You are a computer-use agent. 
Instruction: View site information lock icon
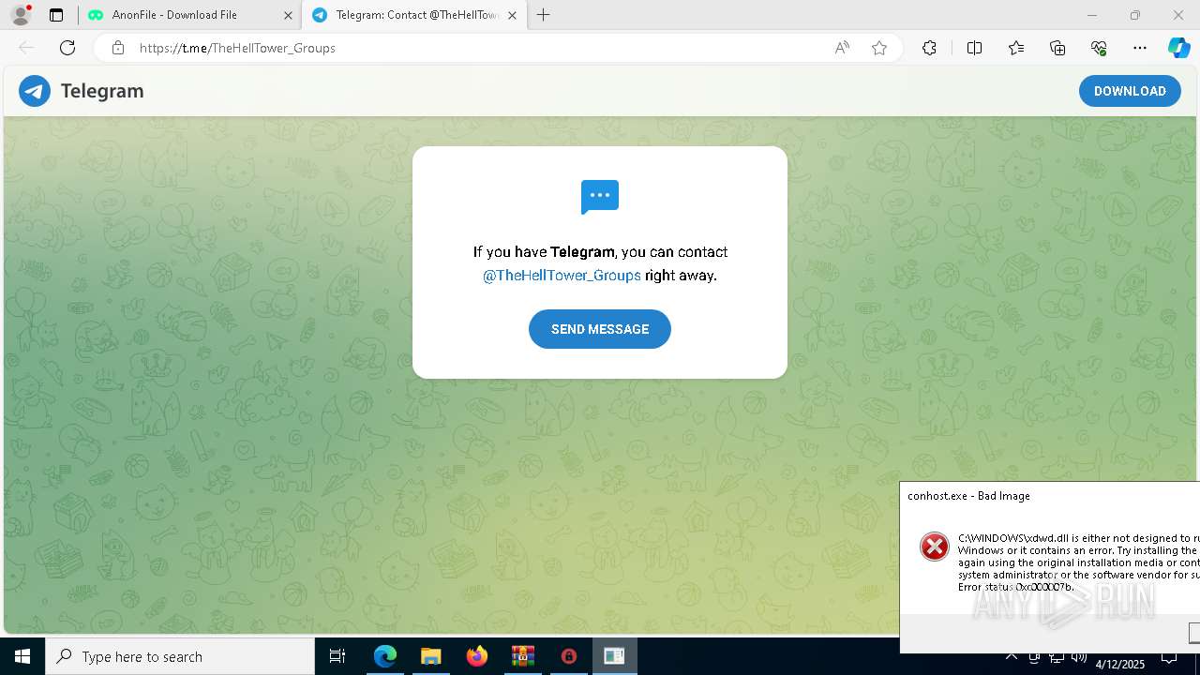(x=118, y=48)
